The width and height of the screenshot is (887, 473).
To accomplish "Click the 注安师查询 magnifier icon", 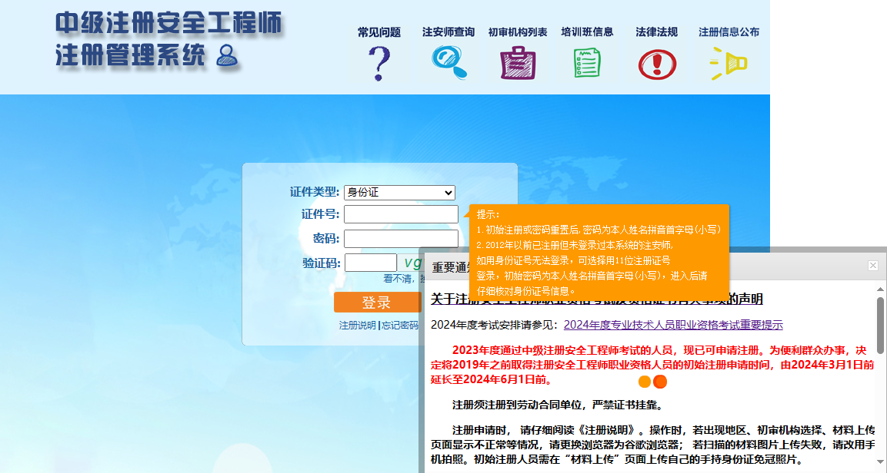I will click(x=449, y=62).
